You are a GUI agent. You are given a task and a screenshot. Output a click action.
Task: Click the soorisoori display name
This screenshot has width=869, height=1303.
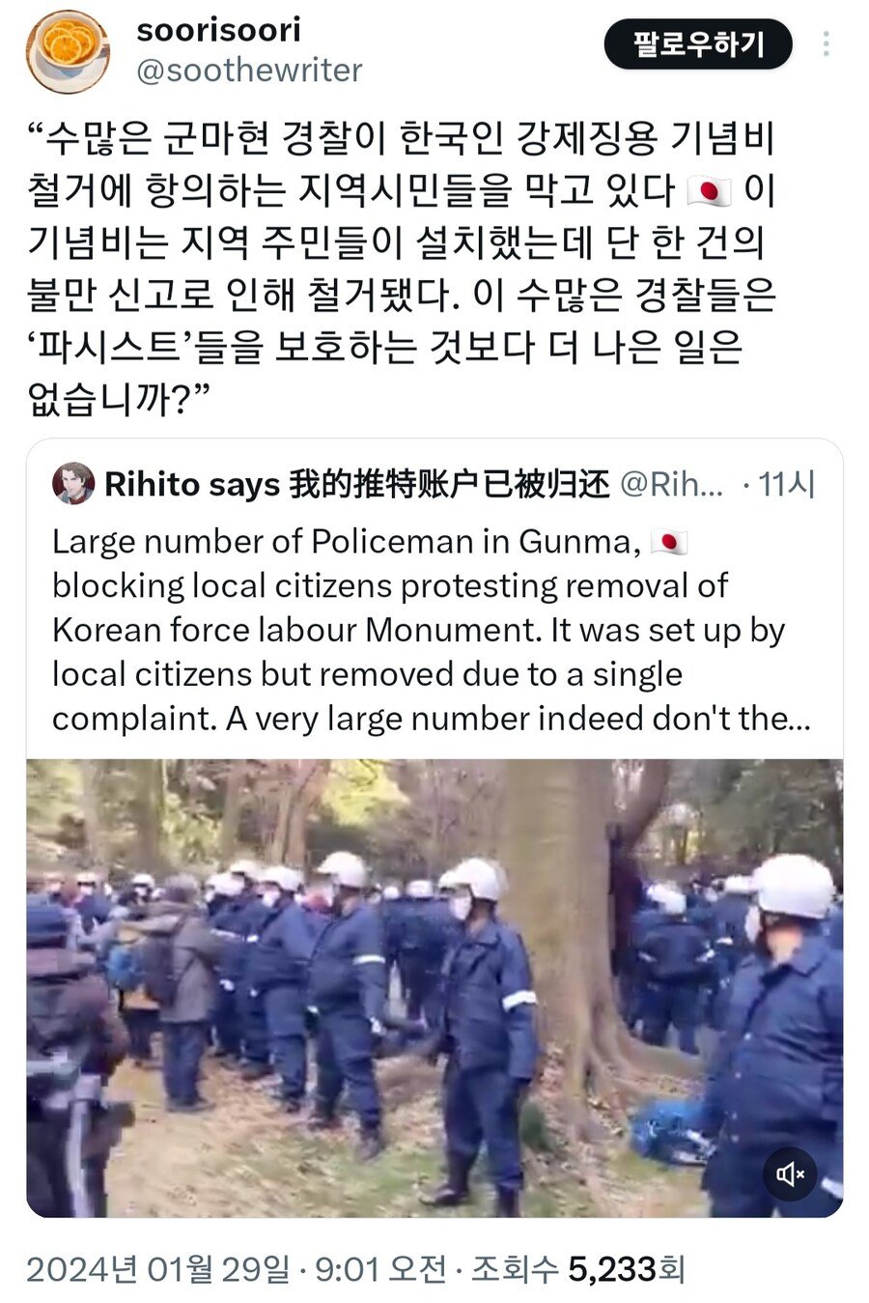pyautogui.click(x=218, y=29)
